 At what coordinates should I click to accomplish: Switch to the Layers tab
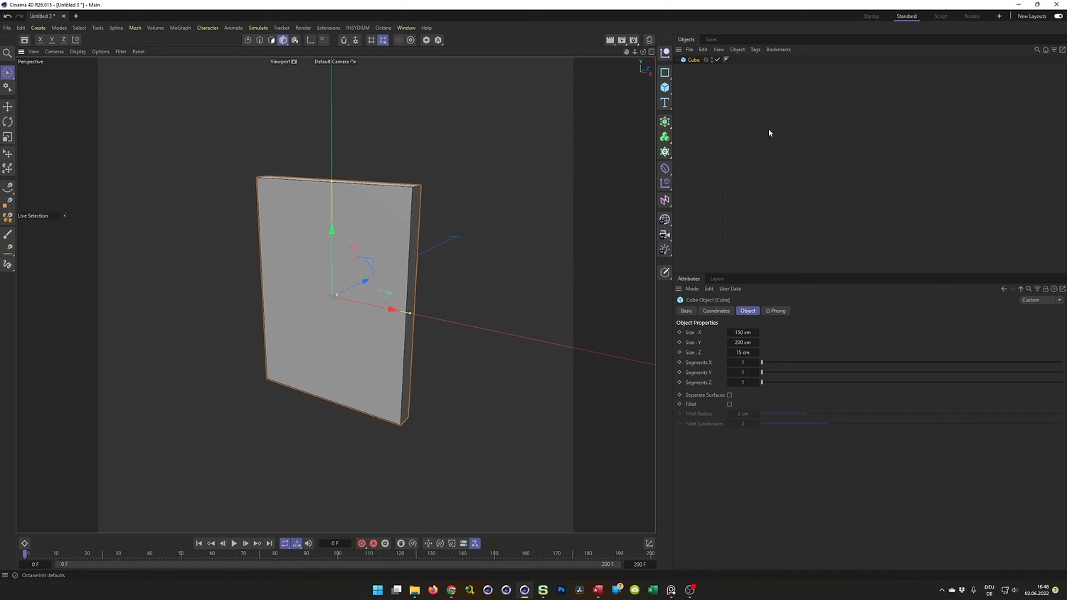(x=717, y=279)
